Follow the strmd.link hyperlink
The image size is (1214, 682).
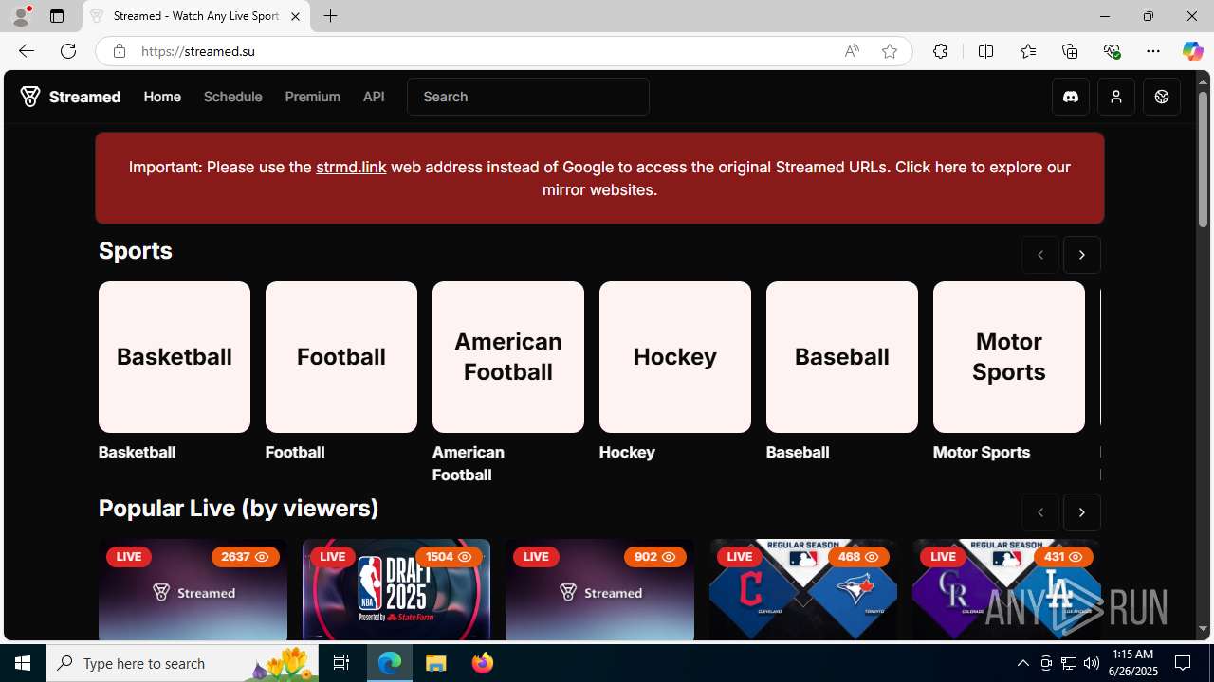tap(351, 167)
